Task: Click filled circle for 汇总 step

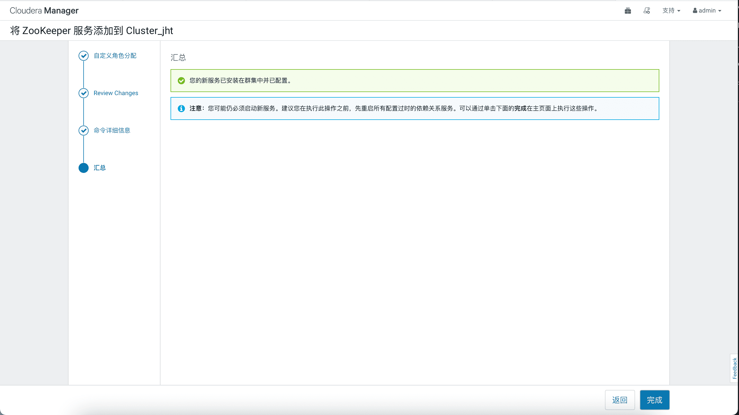Action: coord(84,168)
